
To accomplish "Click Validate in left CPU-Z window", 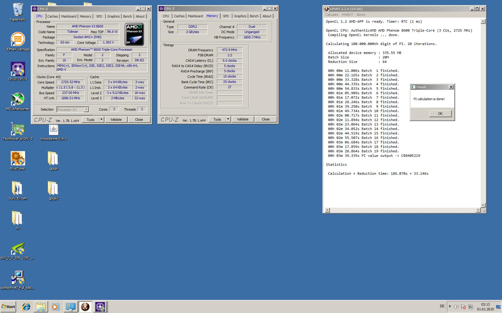I will click(x=116, y=120).
